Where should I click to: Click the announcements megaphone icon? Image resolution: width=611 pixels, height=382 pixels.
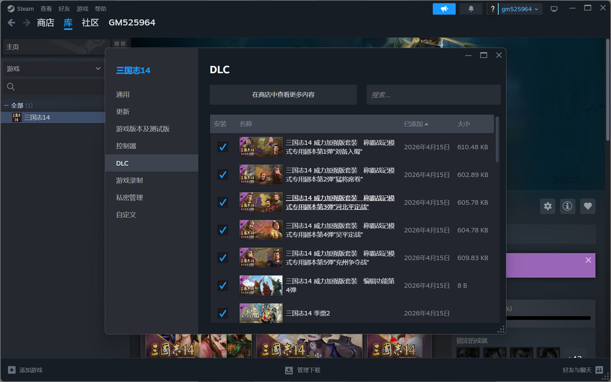point(444,9)
